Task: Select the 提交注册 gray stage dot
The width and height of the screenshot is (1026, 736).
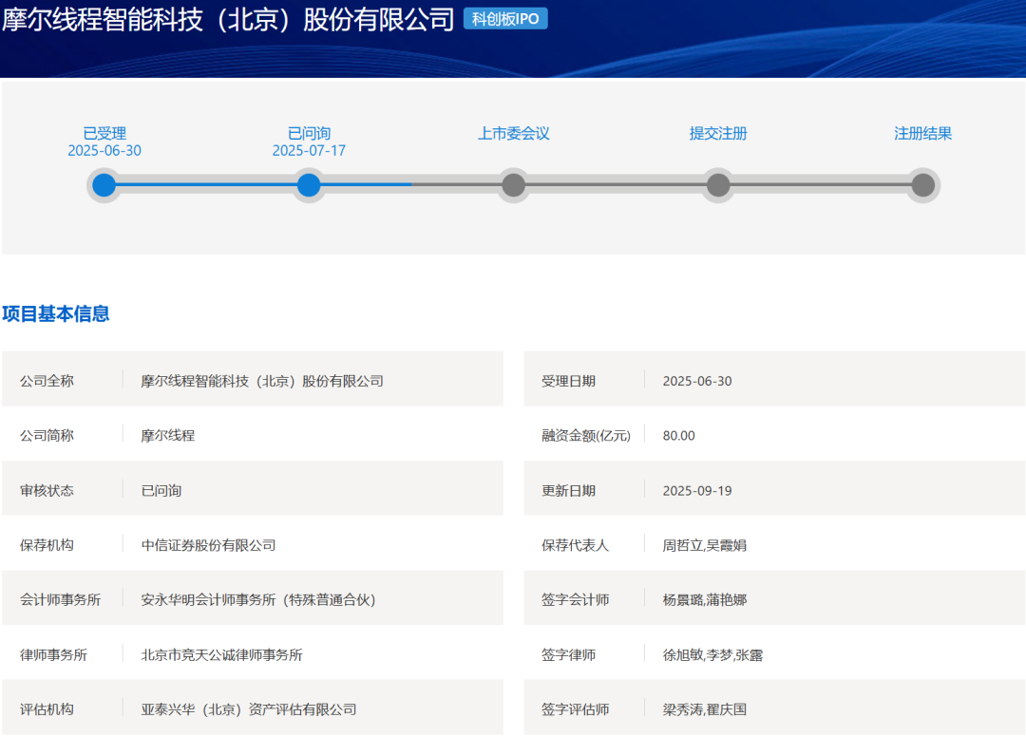Action: click(718, 185)
